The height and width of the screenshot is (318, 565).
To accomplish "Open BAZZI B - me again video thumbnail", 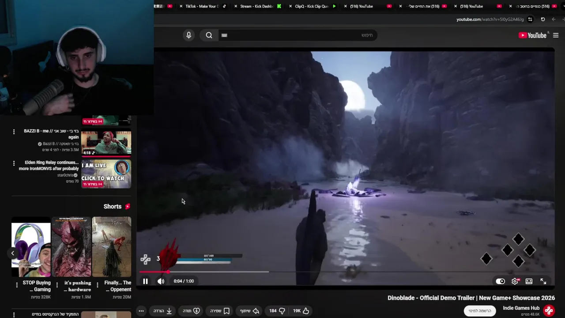I will tap(106, 143).
